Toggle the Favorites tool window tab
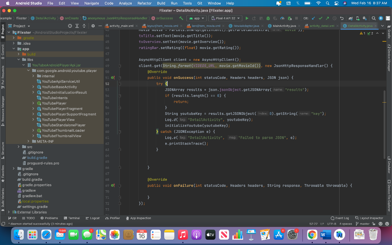392x245 pixels. [x=3, y=173]
